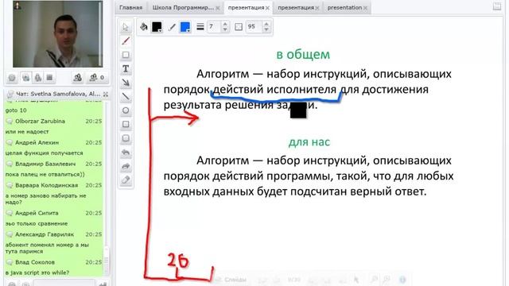Click the participants counter showing 0
Viewport: 509px width, 286px height.
click(x=97, y=78)
